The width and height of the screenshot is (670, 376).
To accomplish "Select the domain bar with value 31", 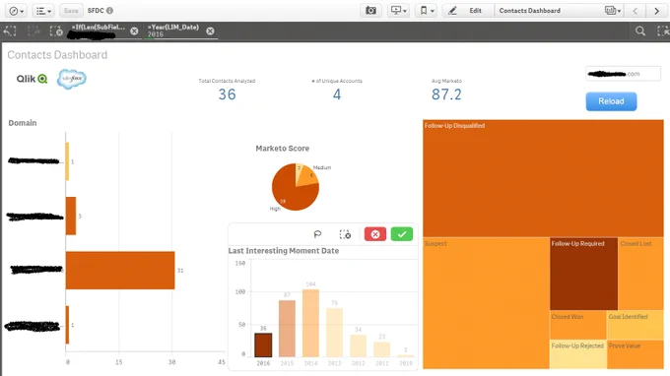I will tap(120, 271).
